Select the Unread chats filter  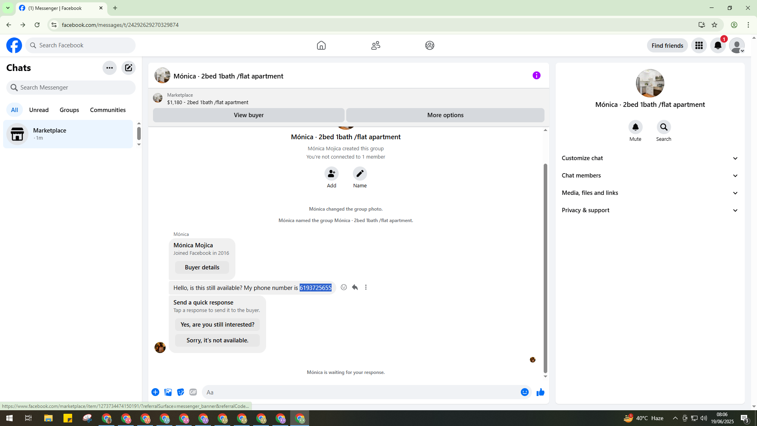(x=39, y=110)
